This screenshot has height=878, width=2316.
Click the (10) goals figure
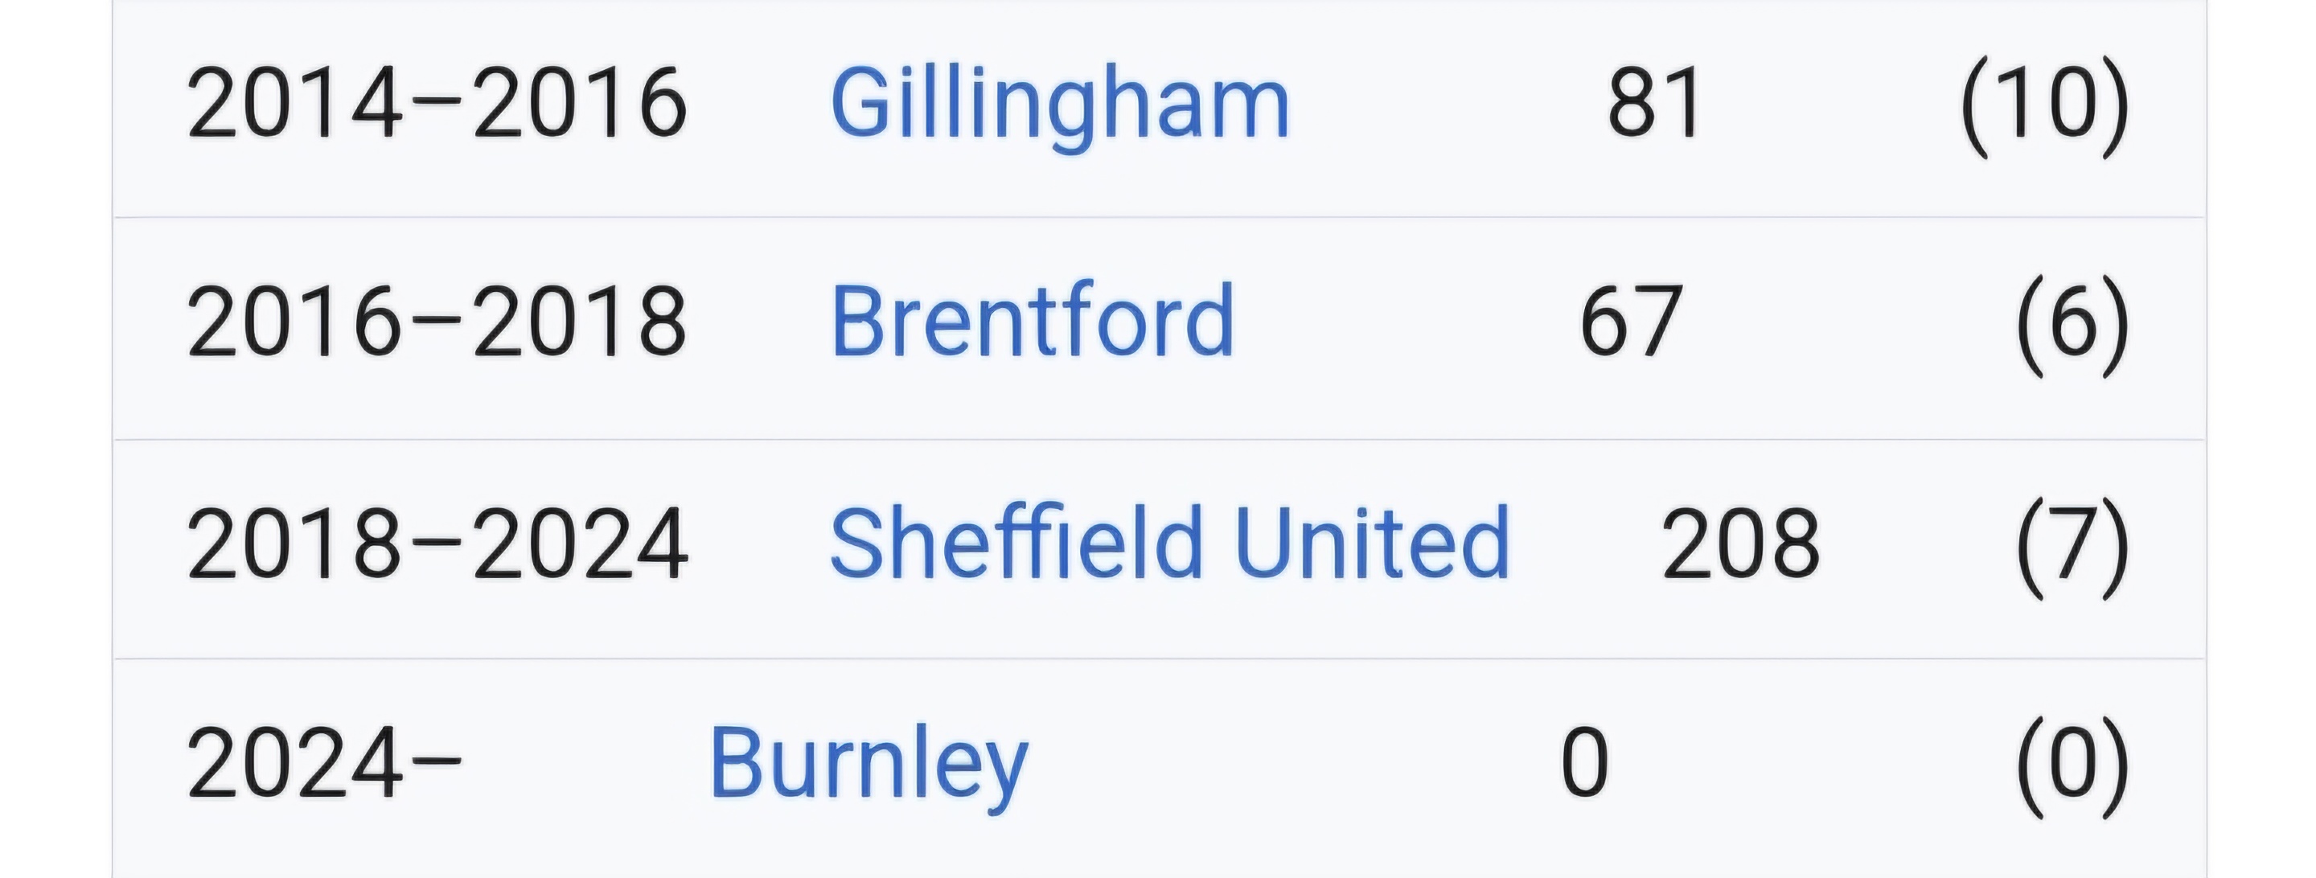point(2044,105)
